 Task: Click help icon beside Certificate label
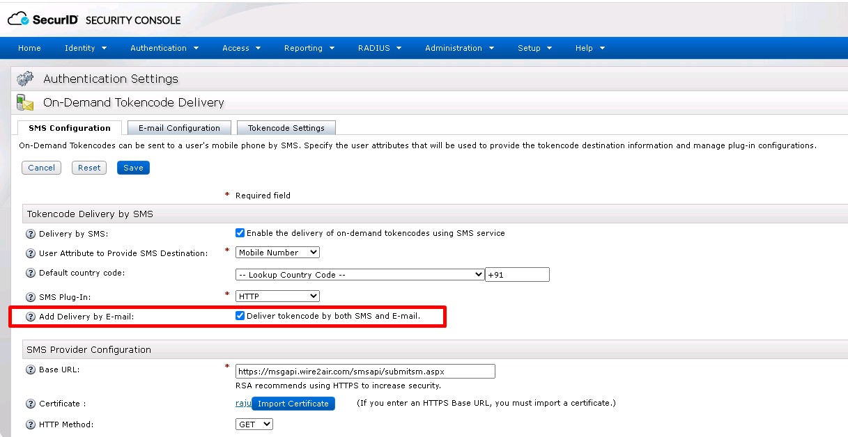pos(31,404)
